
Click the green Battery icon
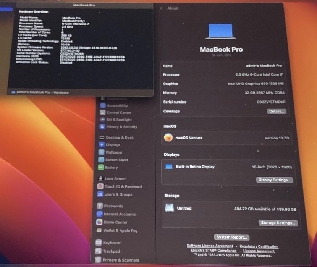[101, 167]
